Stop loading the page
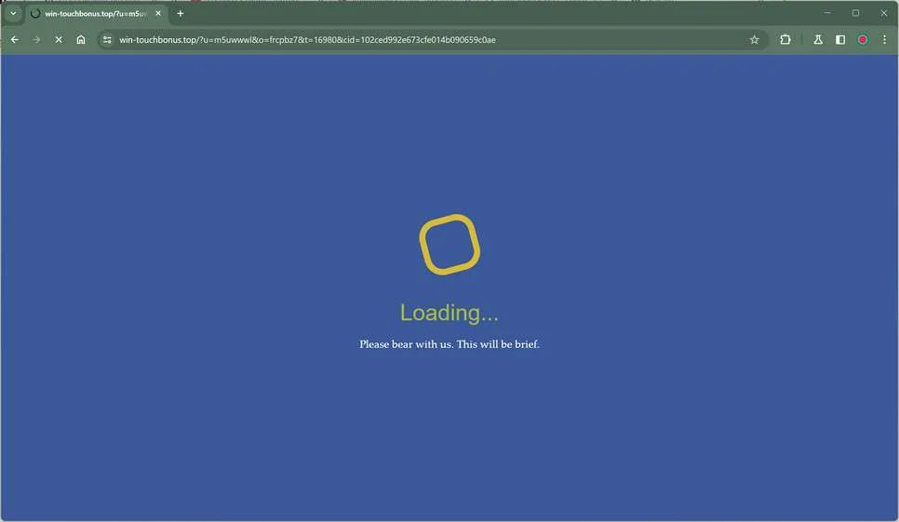The width and height of the screenshot is (899, 522). tap(59, 39)
